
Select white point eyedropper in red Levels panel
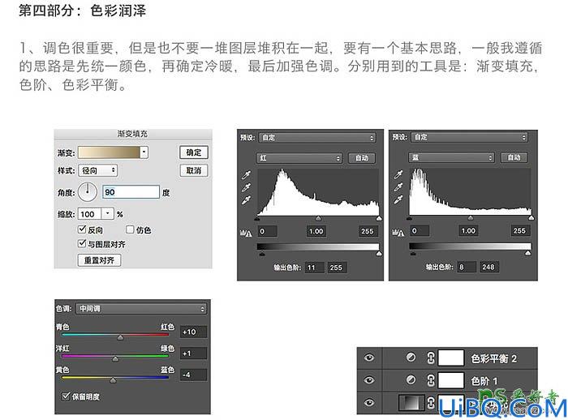coord(247,199)
